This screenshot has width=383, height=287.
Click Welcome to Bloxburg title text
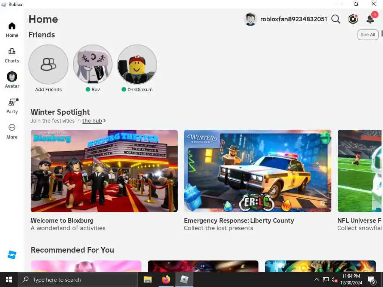tap(62, 220)
